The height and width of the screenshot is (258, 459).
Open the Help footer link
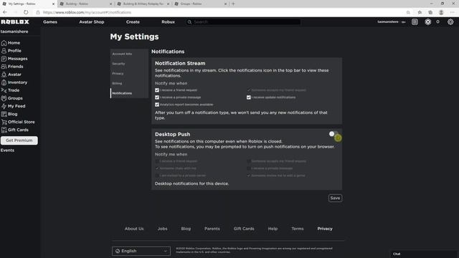tap(273, 229)
